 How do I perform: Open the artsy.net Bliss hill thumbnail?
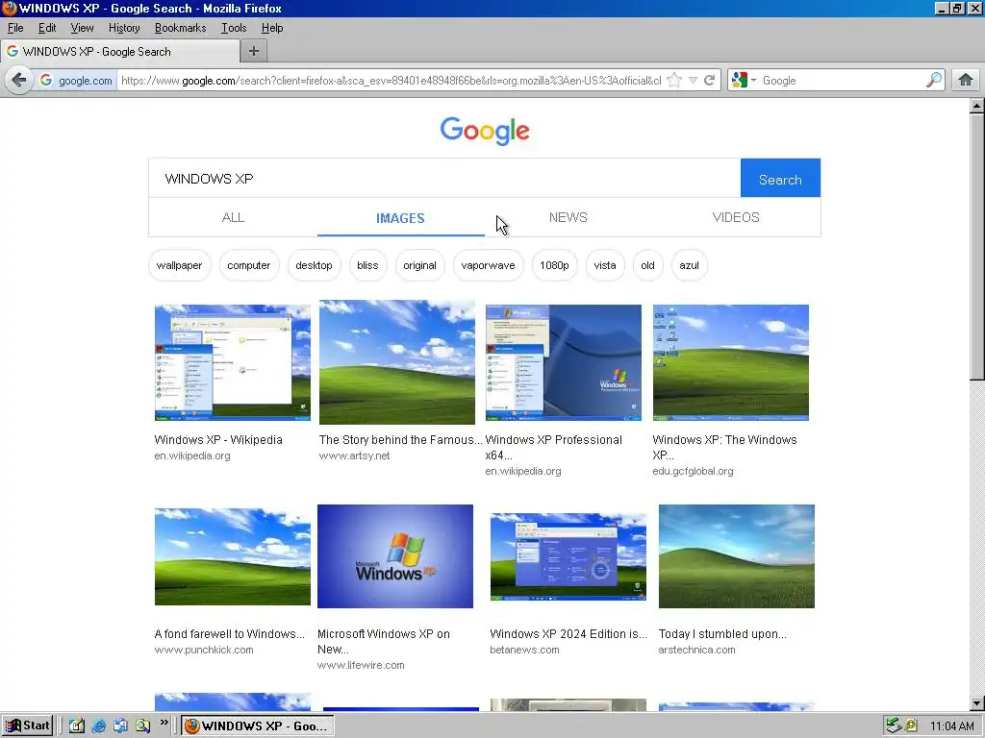397,362
